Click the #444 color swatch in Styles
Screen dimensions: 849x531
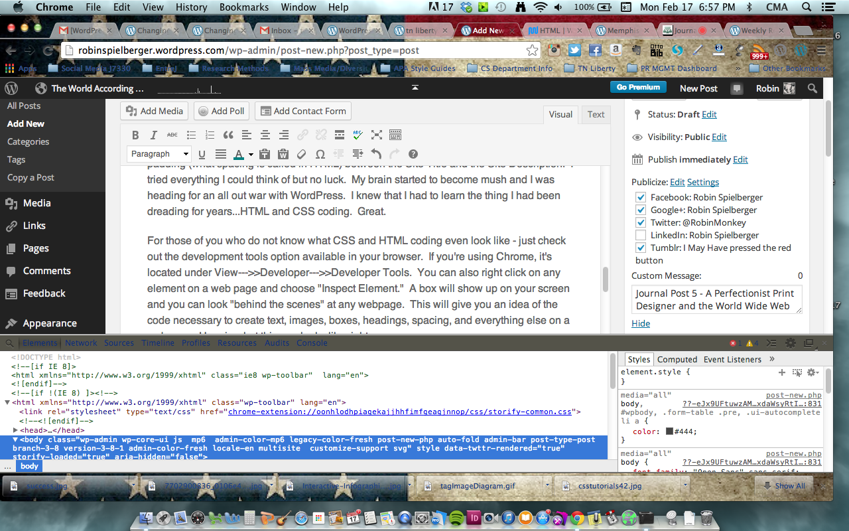(669, 431)
